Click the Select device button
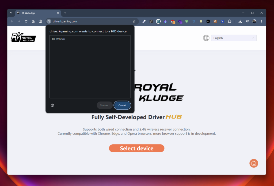The width and height of the screenshot is (274, 186). (x=137, y=148)
